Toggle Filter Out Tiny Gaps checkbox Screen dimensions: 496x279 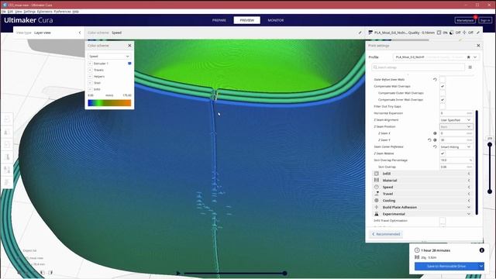443,106
